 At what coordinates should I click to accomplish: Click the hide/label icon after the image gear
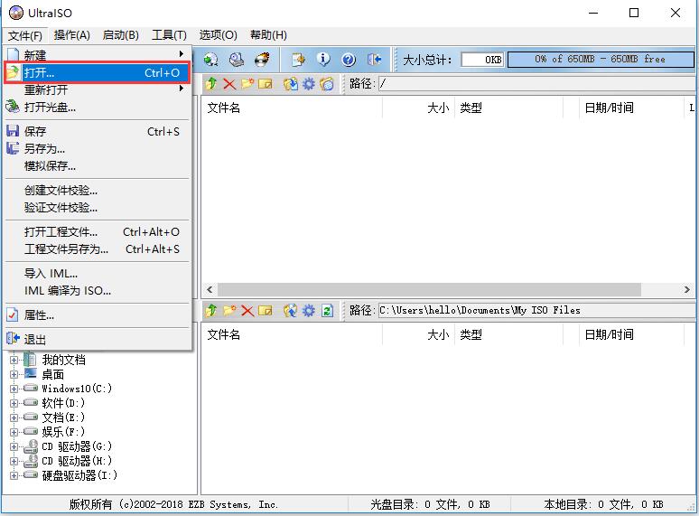coord(327,83)
